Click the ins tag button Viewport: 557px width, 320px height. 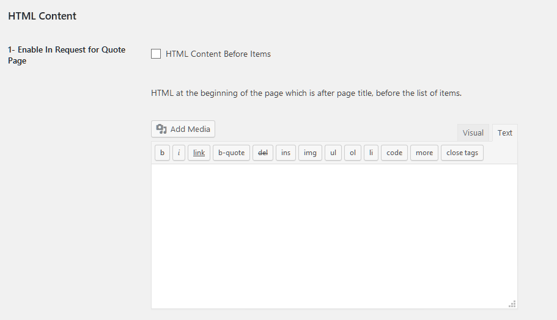(x=286, y=153)
